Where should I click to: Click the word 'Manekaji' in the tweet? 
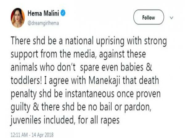pos(104,81)
